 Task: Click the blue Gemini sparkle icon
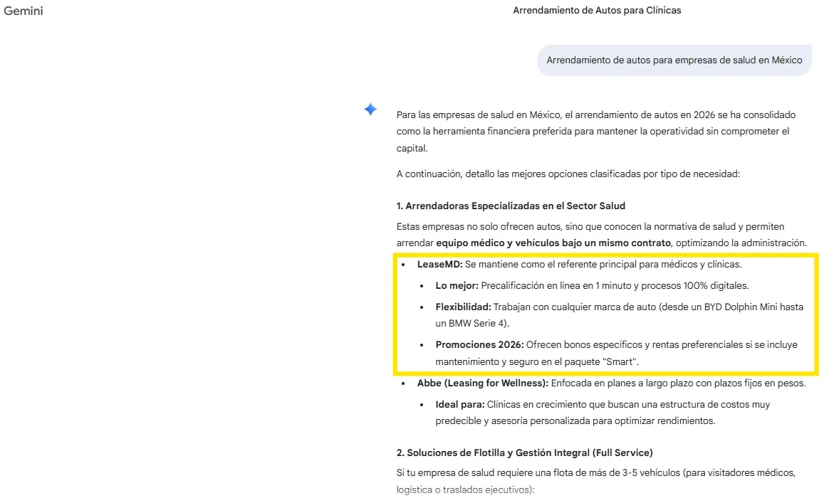point(370,110)
